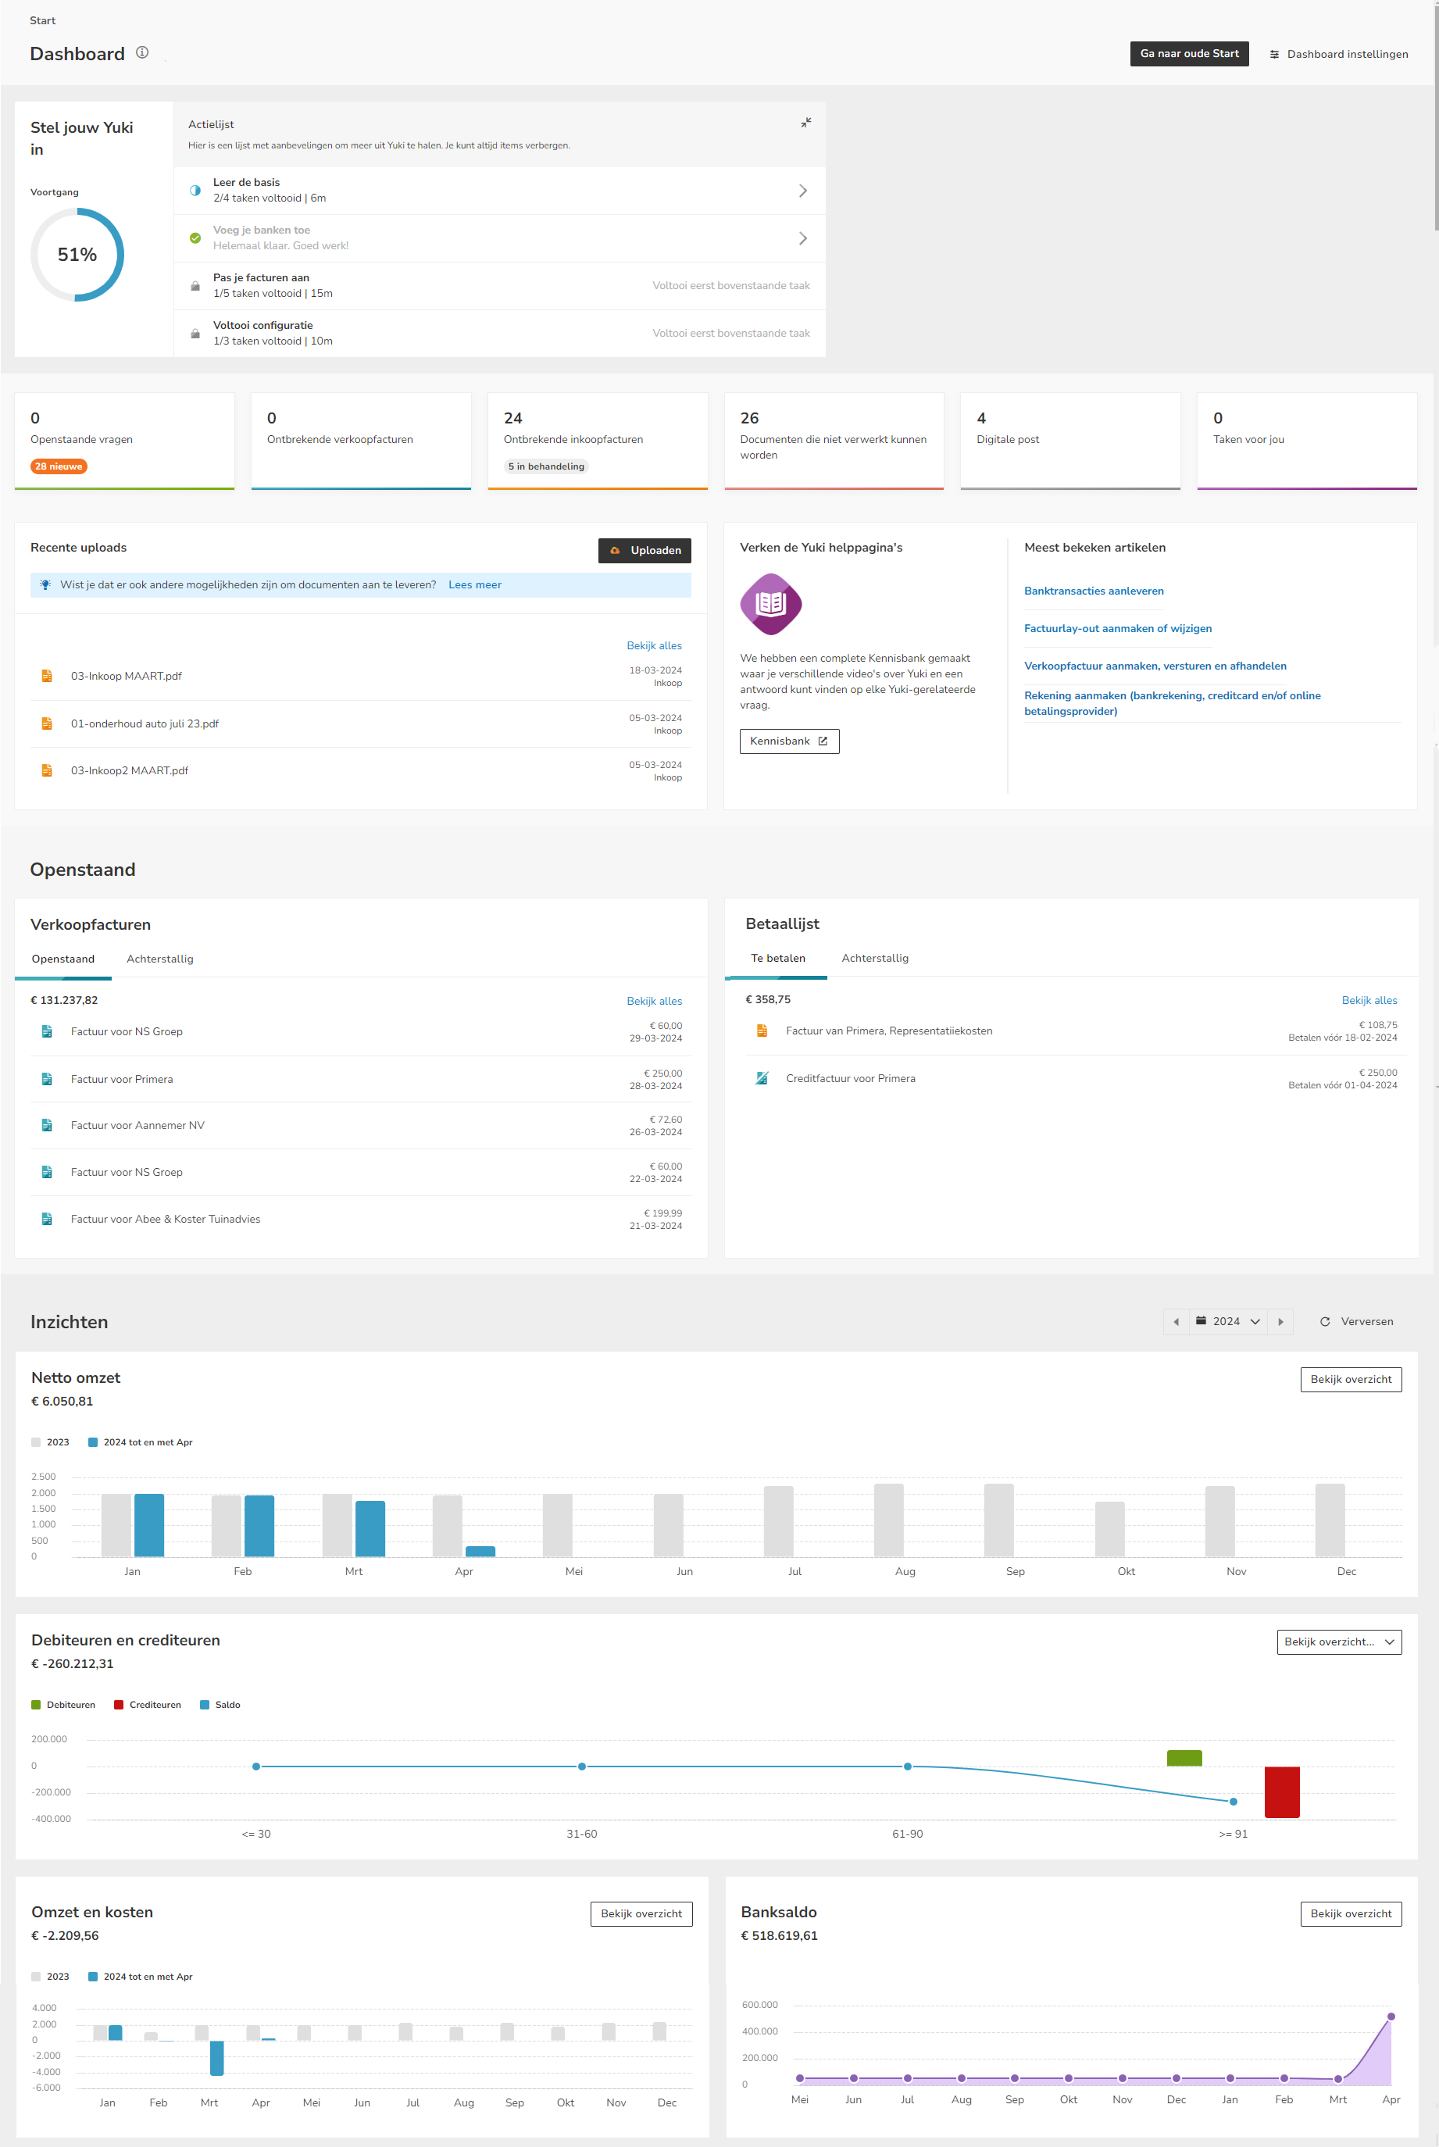Select the Openstaand tab under Verkoopfacturen

(63, 959)
